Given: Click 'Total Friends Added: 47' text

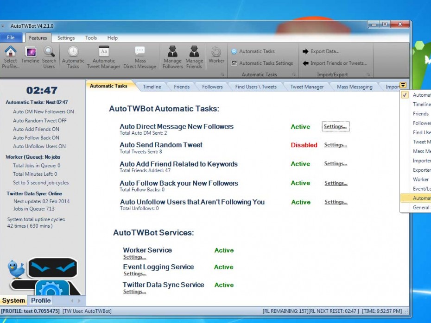Looking at the screenshot, I should [145, 170].
